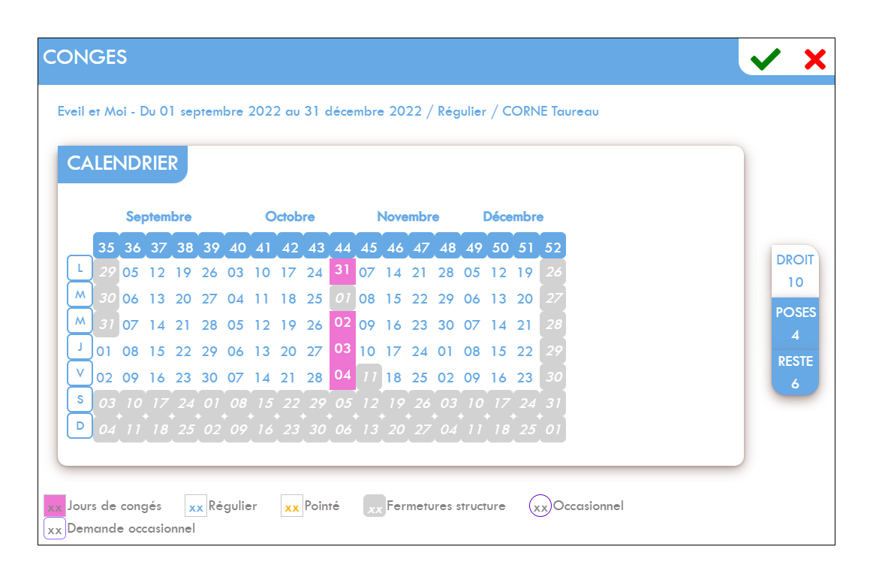Viewport: 873px width, 583px height.
Task: Select week 43 column header
Action: [316, 246]
